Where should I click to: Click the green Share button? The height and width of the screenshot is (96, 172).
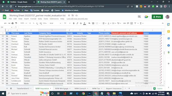[x=157, y=17]
